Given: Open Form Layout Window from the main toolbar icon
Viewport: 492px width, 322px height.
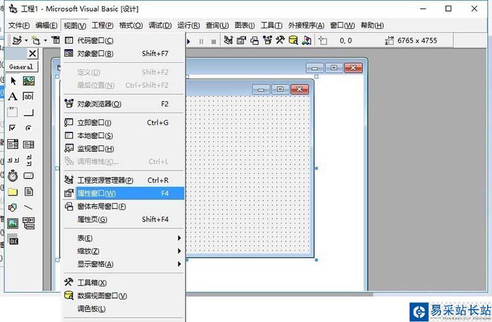Looking at the screenshot, I should pos(255,41).
